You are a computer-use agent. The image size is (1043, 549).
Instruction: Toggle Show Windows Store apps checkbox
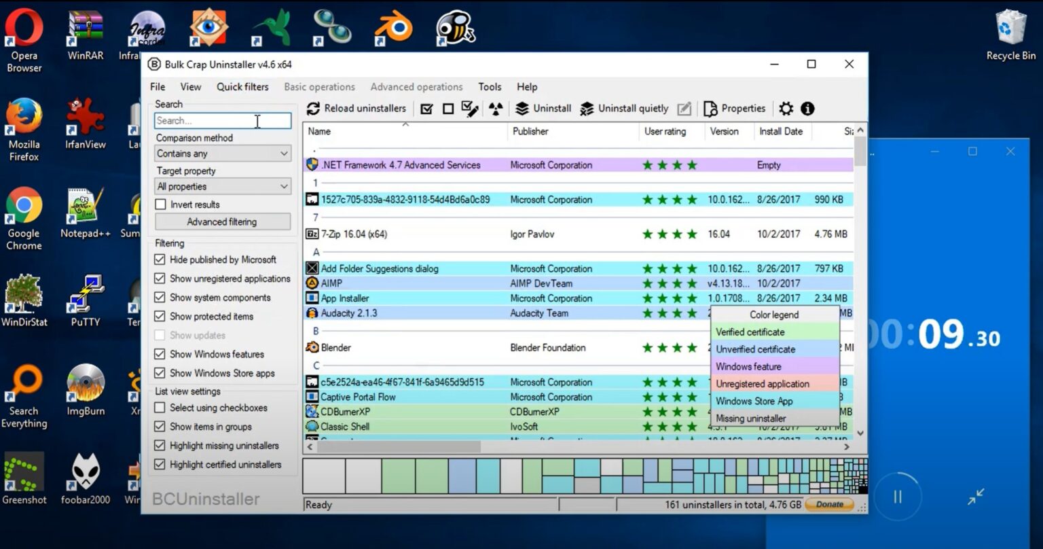tap(160, 373)
